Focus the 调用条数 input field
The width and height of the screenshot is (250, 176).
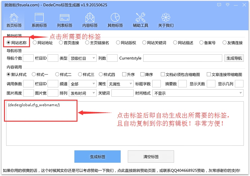click(x=28, y=84)
